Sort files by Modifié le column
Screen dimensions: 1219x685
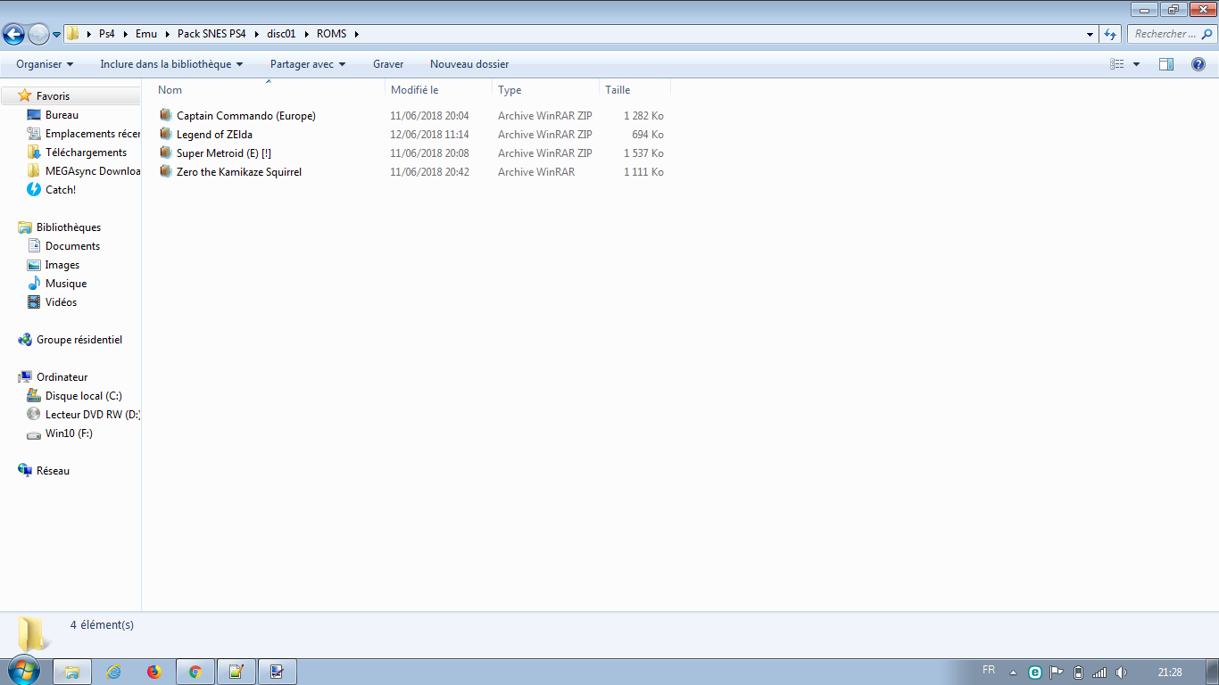click(438, 90)
